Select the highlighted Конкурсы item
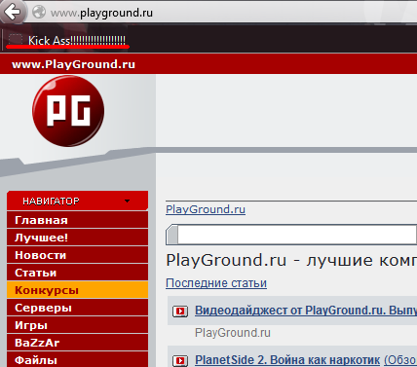 [77, 290]
